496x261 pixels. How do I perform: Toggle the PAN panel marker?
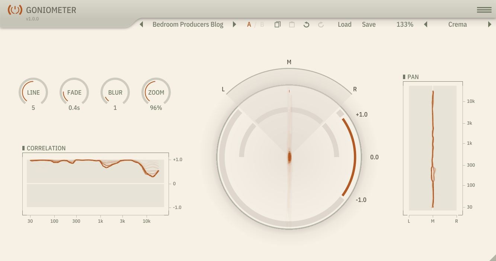[x=404, y=77]
